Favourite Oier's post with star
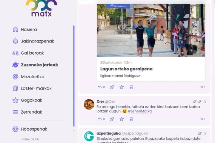215x143 pixels. tap(121, 119)
